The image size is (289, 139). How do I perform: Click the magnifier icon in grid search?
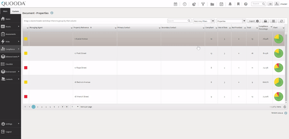pos(189,21)
